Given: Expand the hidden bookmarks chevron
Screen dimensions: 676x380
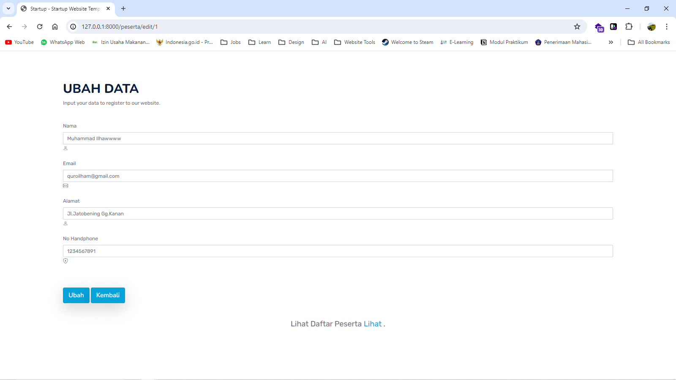Looking at the screenshot, I should tap(611, 42).
